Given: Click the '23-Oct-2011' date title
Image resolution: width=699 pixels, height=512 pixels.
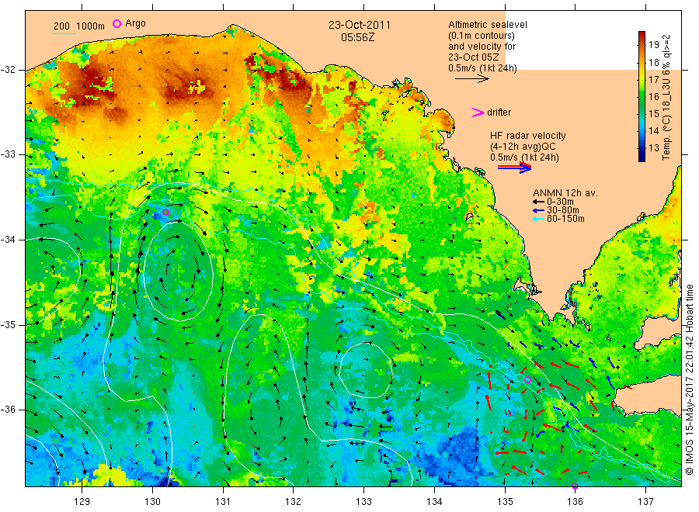Looking at the screenshot, I should click(x=360, y=25).
